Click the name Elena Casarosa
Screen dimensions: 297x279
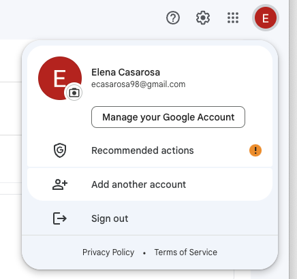(x=125, y=72)
